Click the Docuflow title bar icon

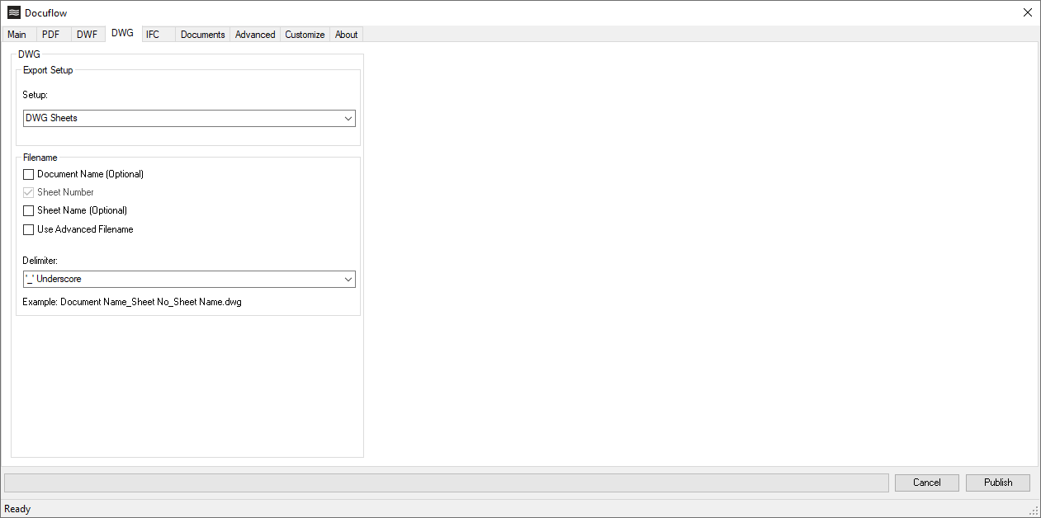tap(12, 12)
